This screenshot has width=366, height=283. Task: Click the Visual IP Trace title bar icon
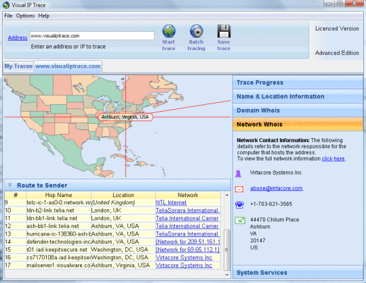pyautogui.click(x=6, y=5)
